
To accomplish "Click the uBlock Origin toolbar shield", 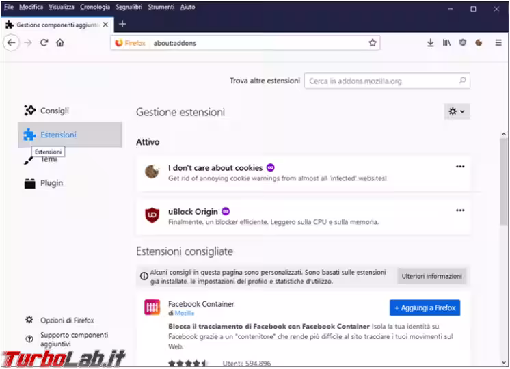I will (463, 42).
